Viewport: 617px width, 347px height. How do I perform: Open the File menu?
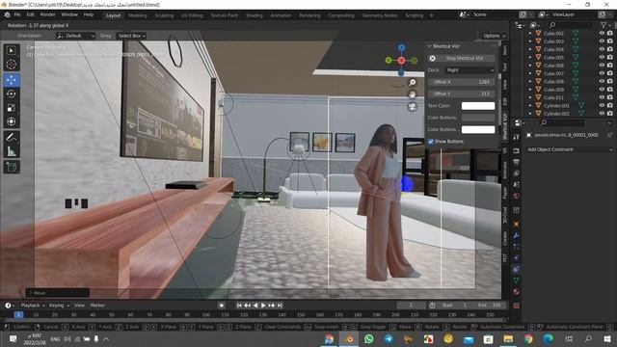pos(17,14)
